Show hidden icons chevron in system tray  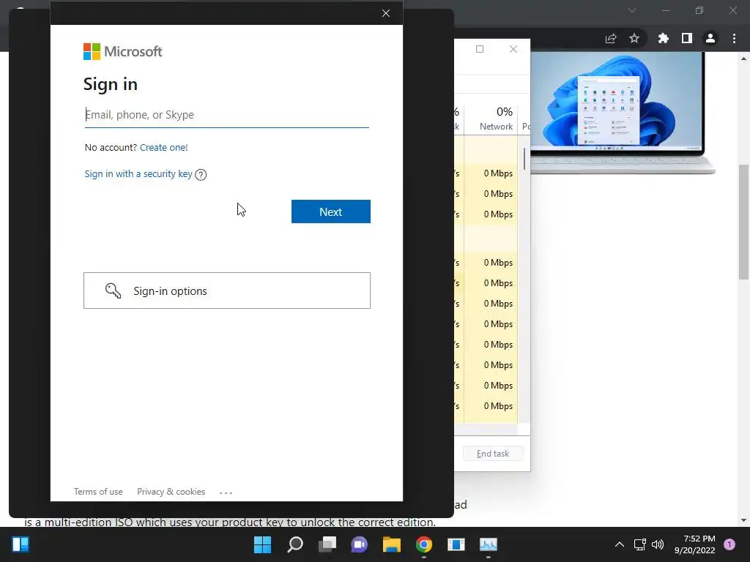pyautogui.click(x=620, y=544)
